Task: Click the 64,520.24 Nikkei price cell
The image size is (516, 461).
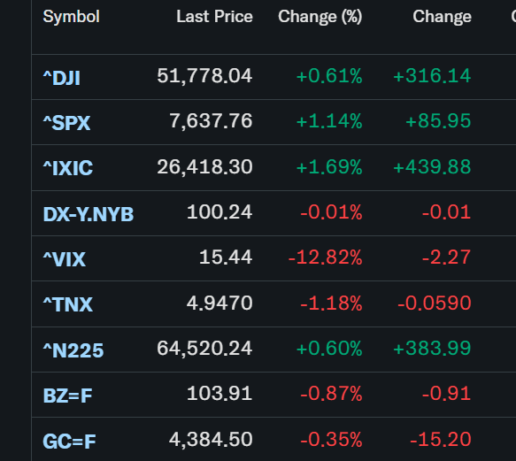Action: 204,349
